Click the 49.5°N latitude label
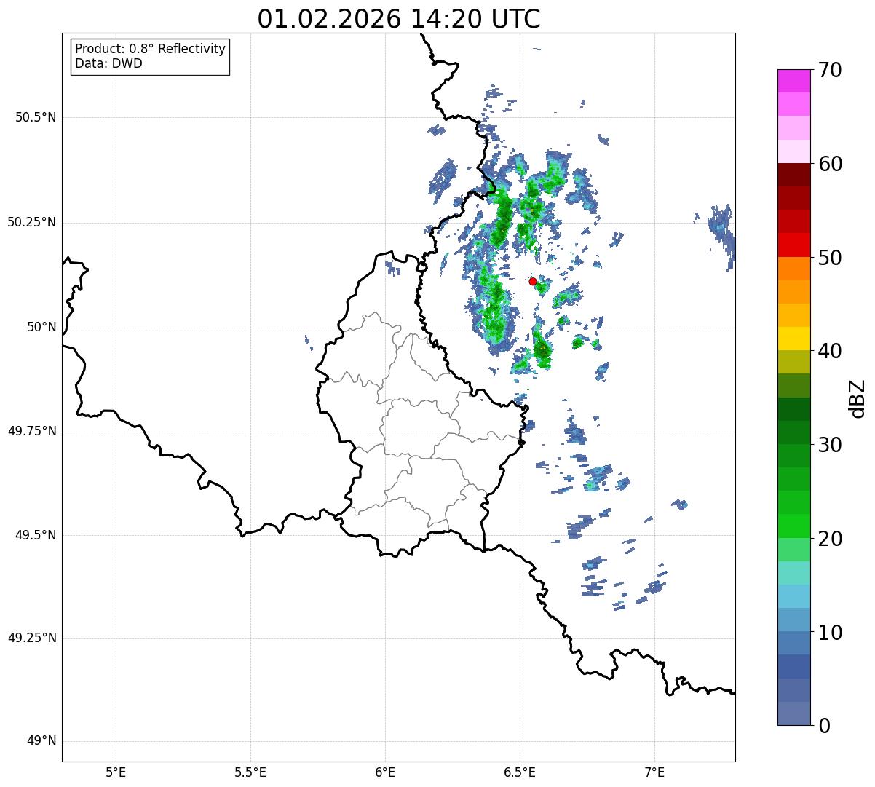Viewport: 875px width, 787px height. (x=36, y=536)
